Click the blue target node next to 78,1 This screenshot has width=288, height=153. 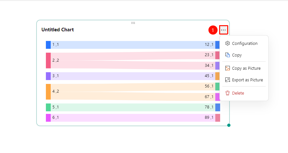click(x=218, y=107)
